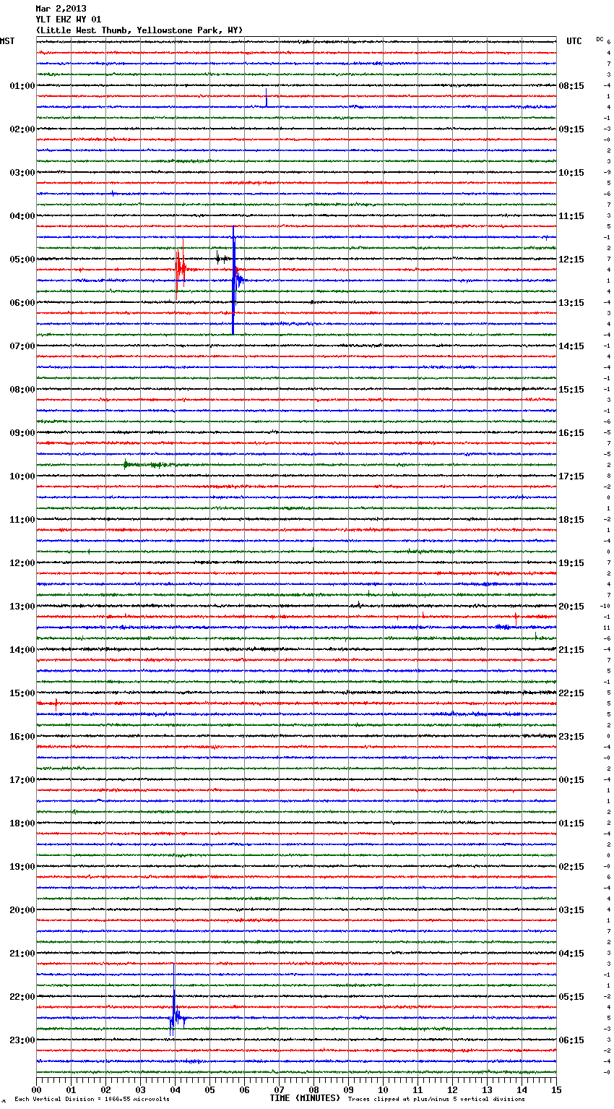The width and height of the screenshot is (614, 1109).
Task: Click minute tick '14' on bottom axis
Action: tap(522, 1089)
